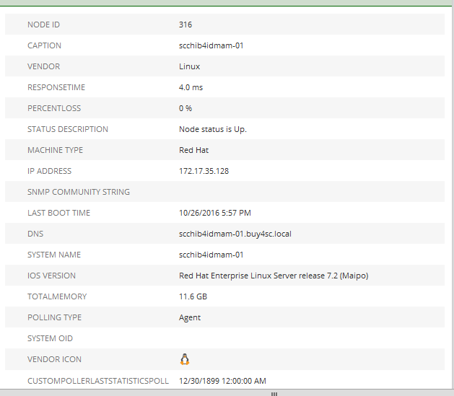Select the caption value scchib4idmam-01
Image resolution: width=454 pixels, height=396 pixels.
(211, 45)
